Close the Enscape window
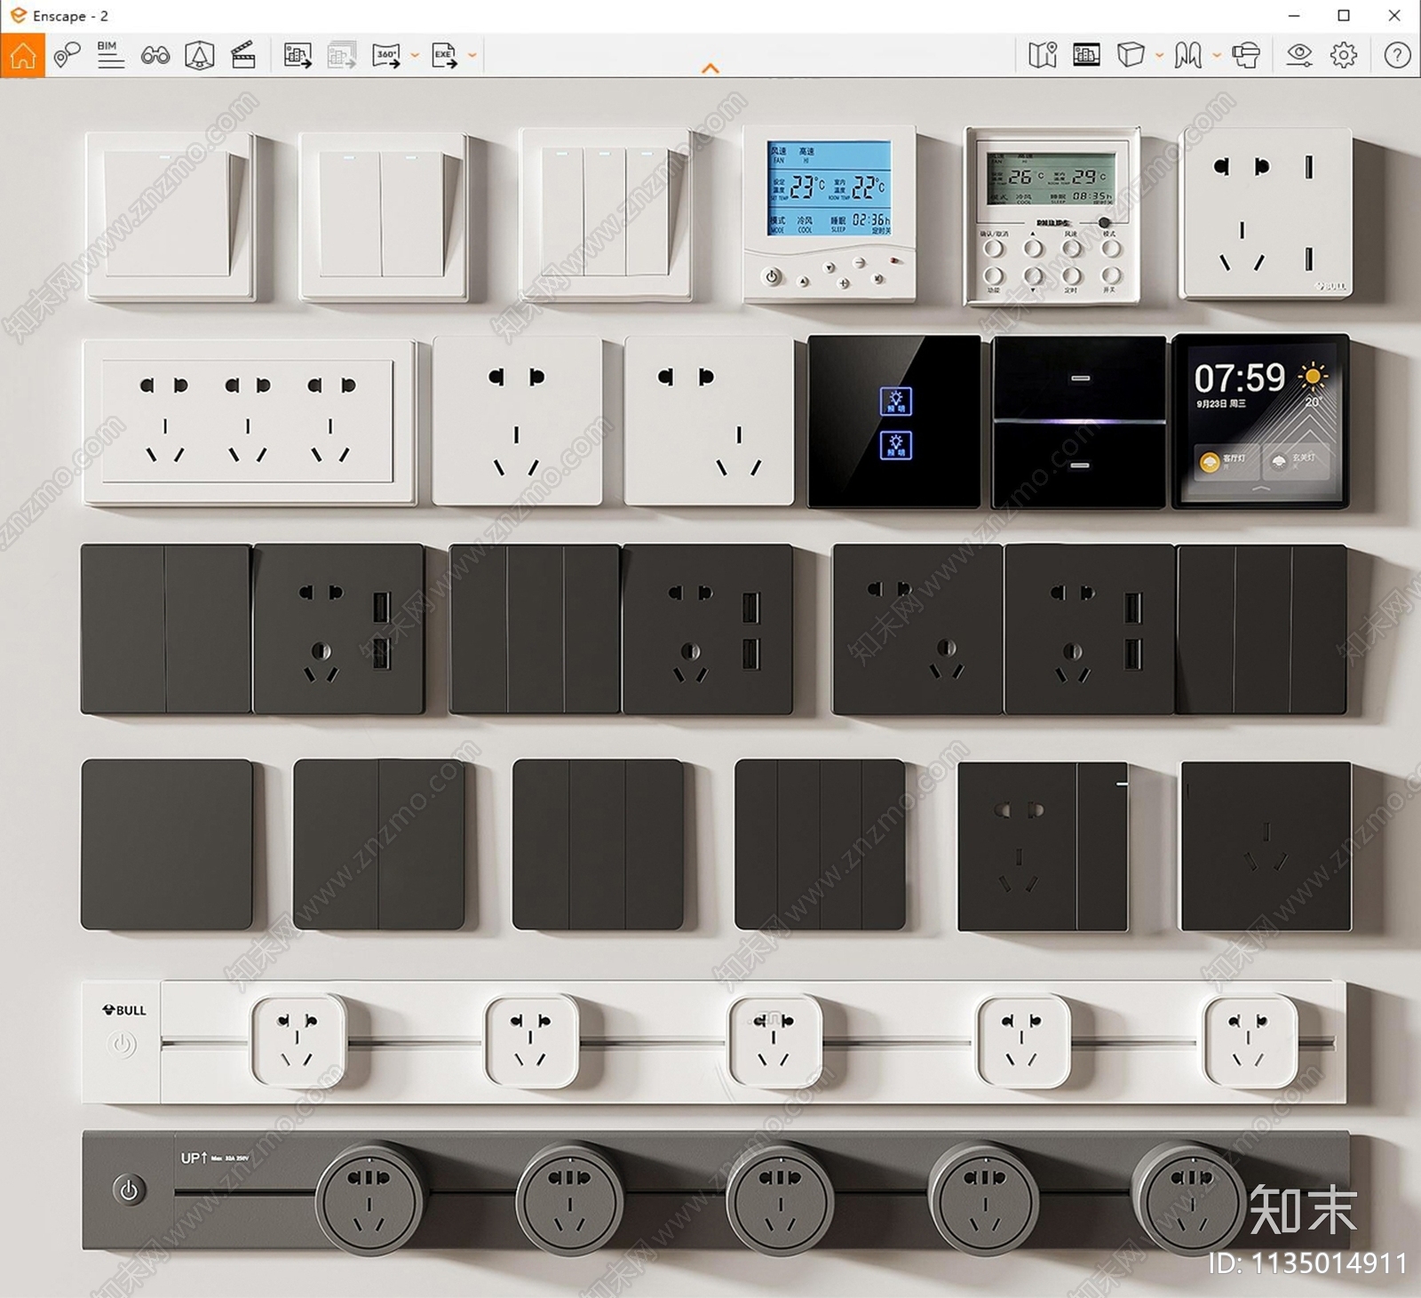Screen dimensions: 1421x1298 click(1394, 16)
